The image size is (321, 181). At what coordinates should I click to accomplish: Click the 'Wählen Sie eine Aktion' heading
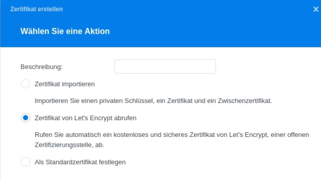(x=65, y=31)
